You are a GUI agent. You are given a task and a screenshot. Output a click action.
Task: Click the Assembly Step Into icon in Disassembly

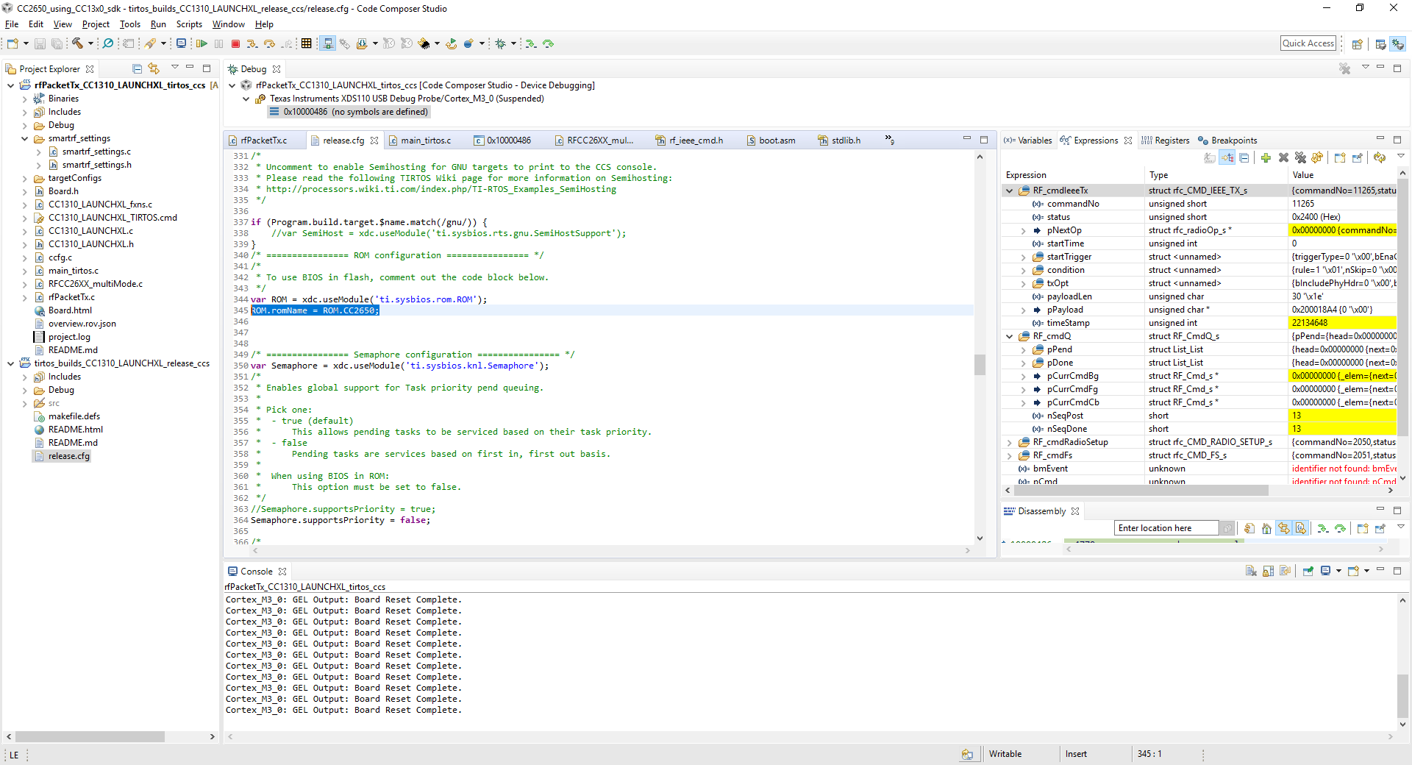[x=1322, y=528]
